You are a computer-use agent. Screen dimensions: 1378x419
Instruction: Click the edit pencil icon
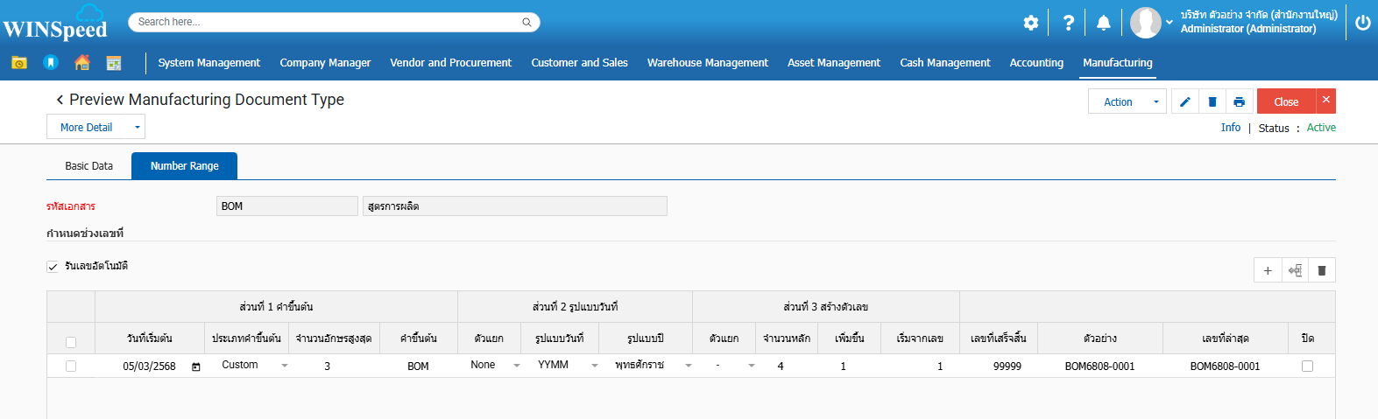pyautogui.click(x=1184, y=101)
